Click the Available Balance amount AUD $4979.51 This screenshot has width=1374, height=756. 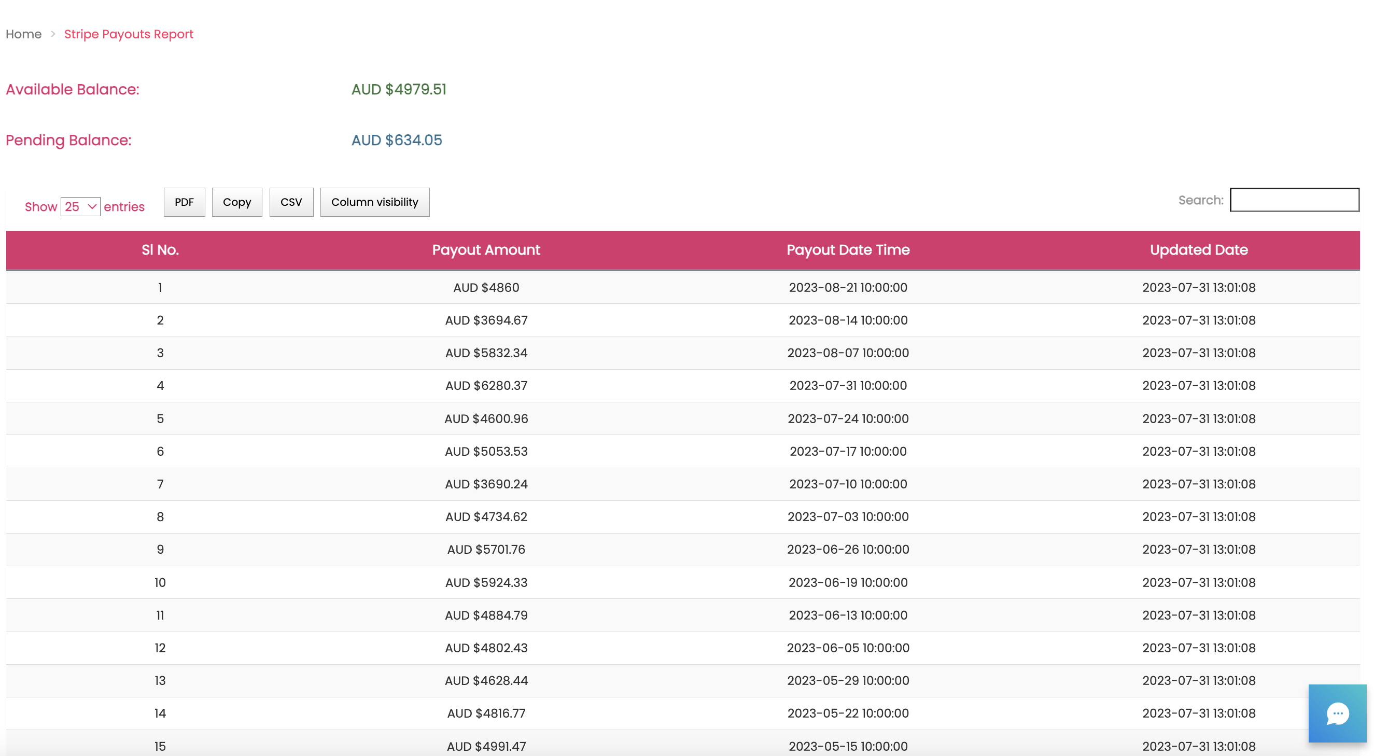(x=398, y=89)
